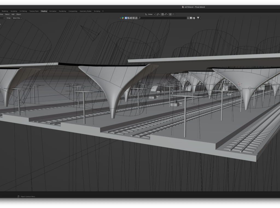Select the highlighted blue square icon
The image size is (280, 208).
[126, 18]
